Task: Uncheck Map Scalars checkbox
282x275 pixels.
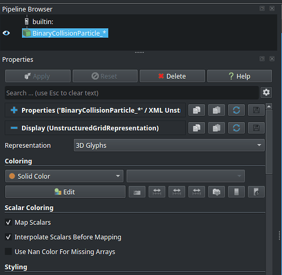Action: pyautogui.click(x=8, y=222)
